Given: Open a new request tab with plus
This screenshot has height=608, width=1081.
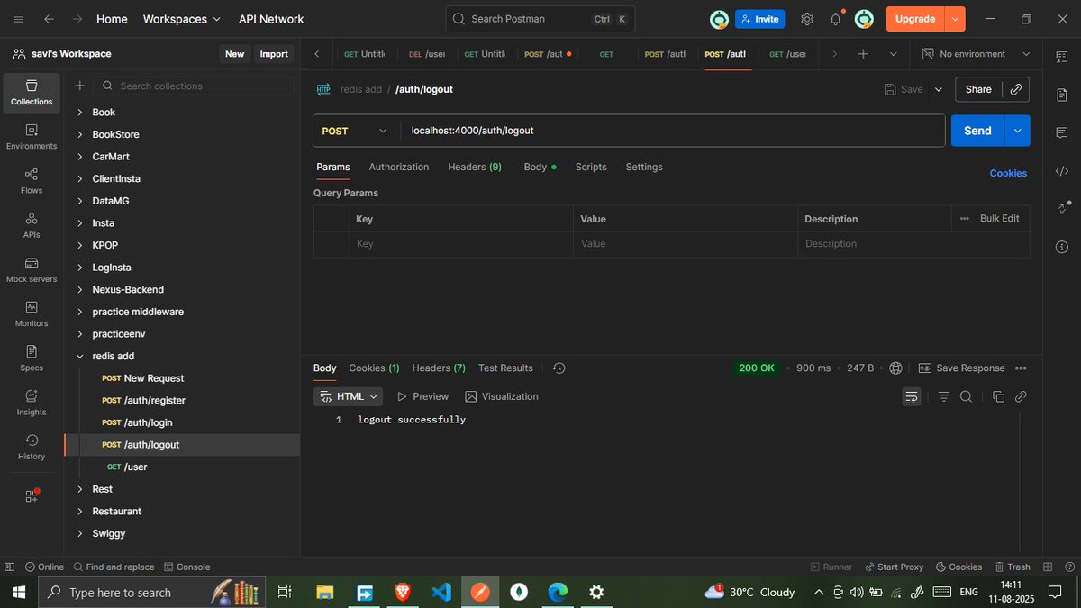Looking at the screenshot, I should pyautogui.click(x=863, y=54).
